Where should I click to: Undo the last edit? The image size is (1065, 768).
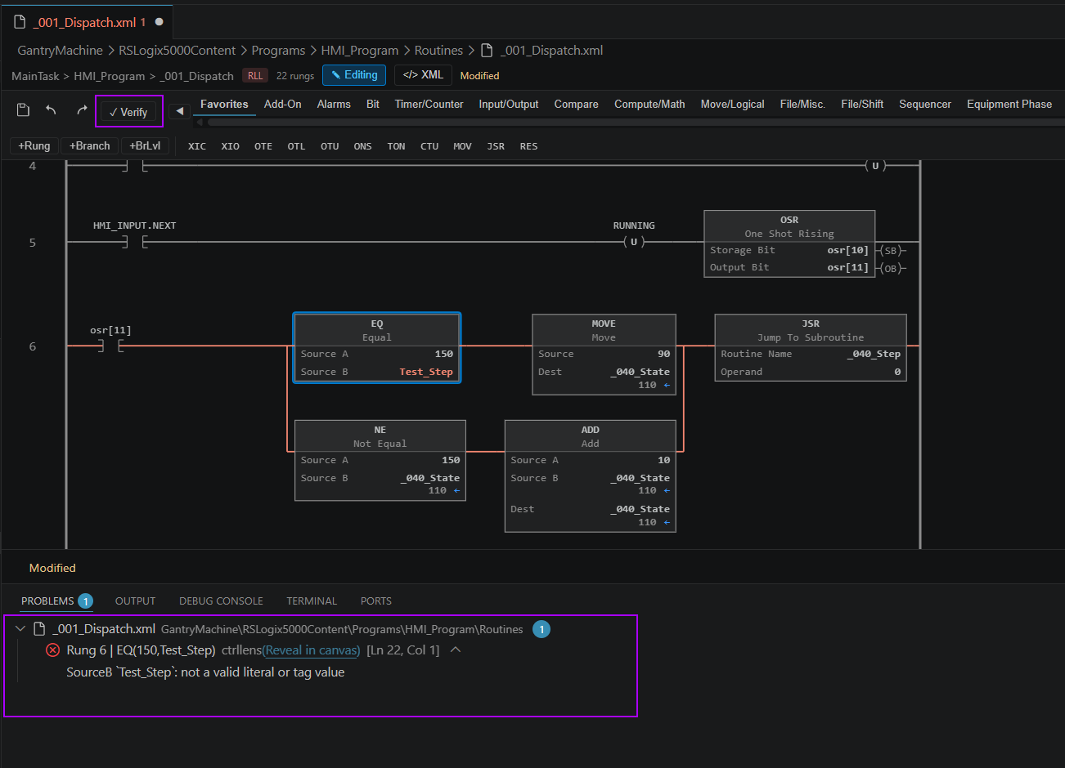[52, 110]
